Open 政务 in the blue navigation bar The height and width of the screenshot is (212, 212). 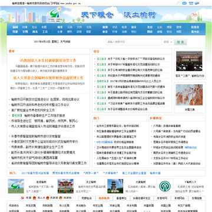click(x=60, y=27)
